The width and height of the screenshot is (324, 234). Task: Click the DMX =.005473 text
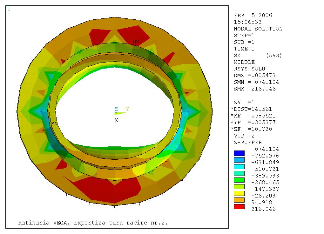point(255,76)
